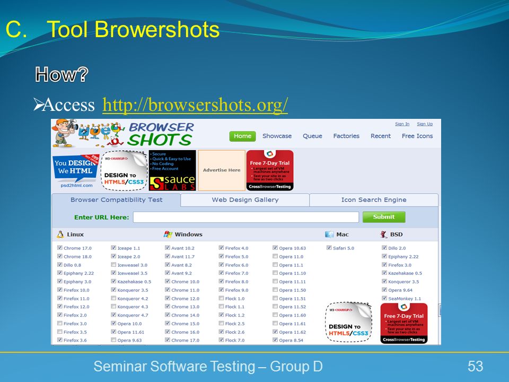Image resolution: width=509 pixels, height=382 pixels.
Task: Uncheck the Konqueror 4.7 checkbox
Action: (113, 315)
